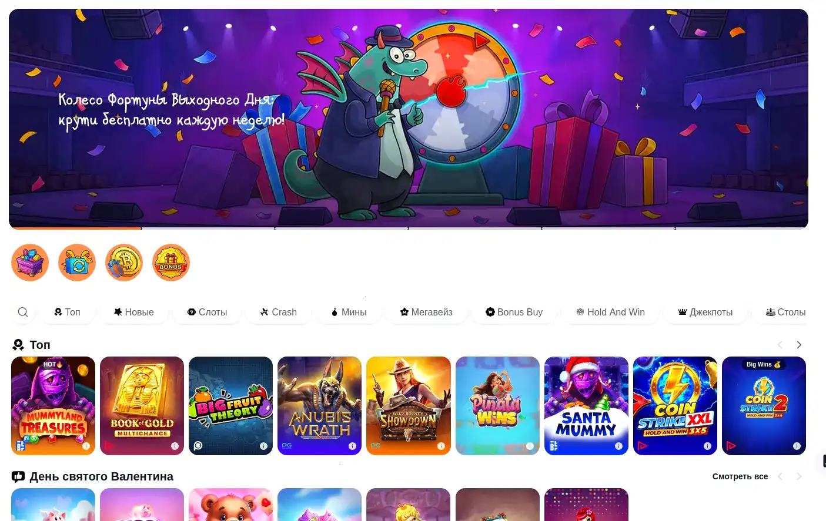Open the treasure chest bonus icon
The width and height of the screenshot is (826, 521).
pos(30,263)
